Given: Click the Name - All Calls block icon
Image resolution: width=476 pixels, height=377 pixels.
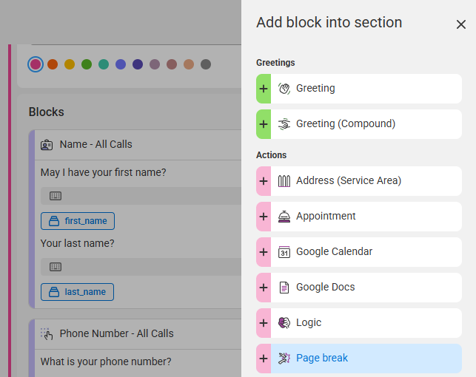Looking at the screenshot, I should click(x=47, y=145).
